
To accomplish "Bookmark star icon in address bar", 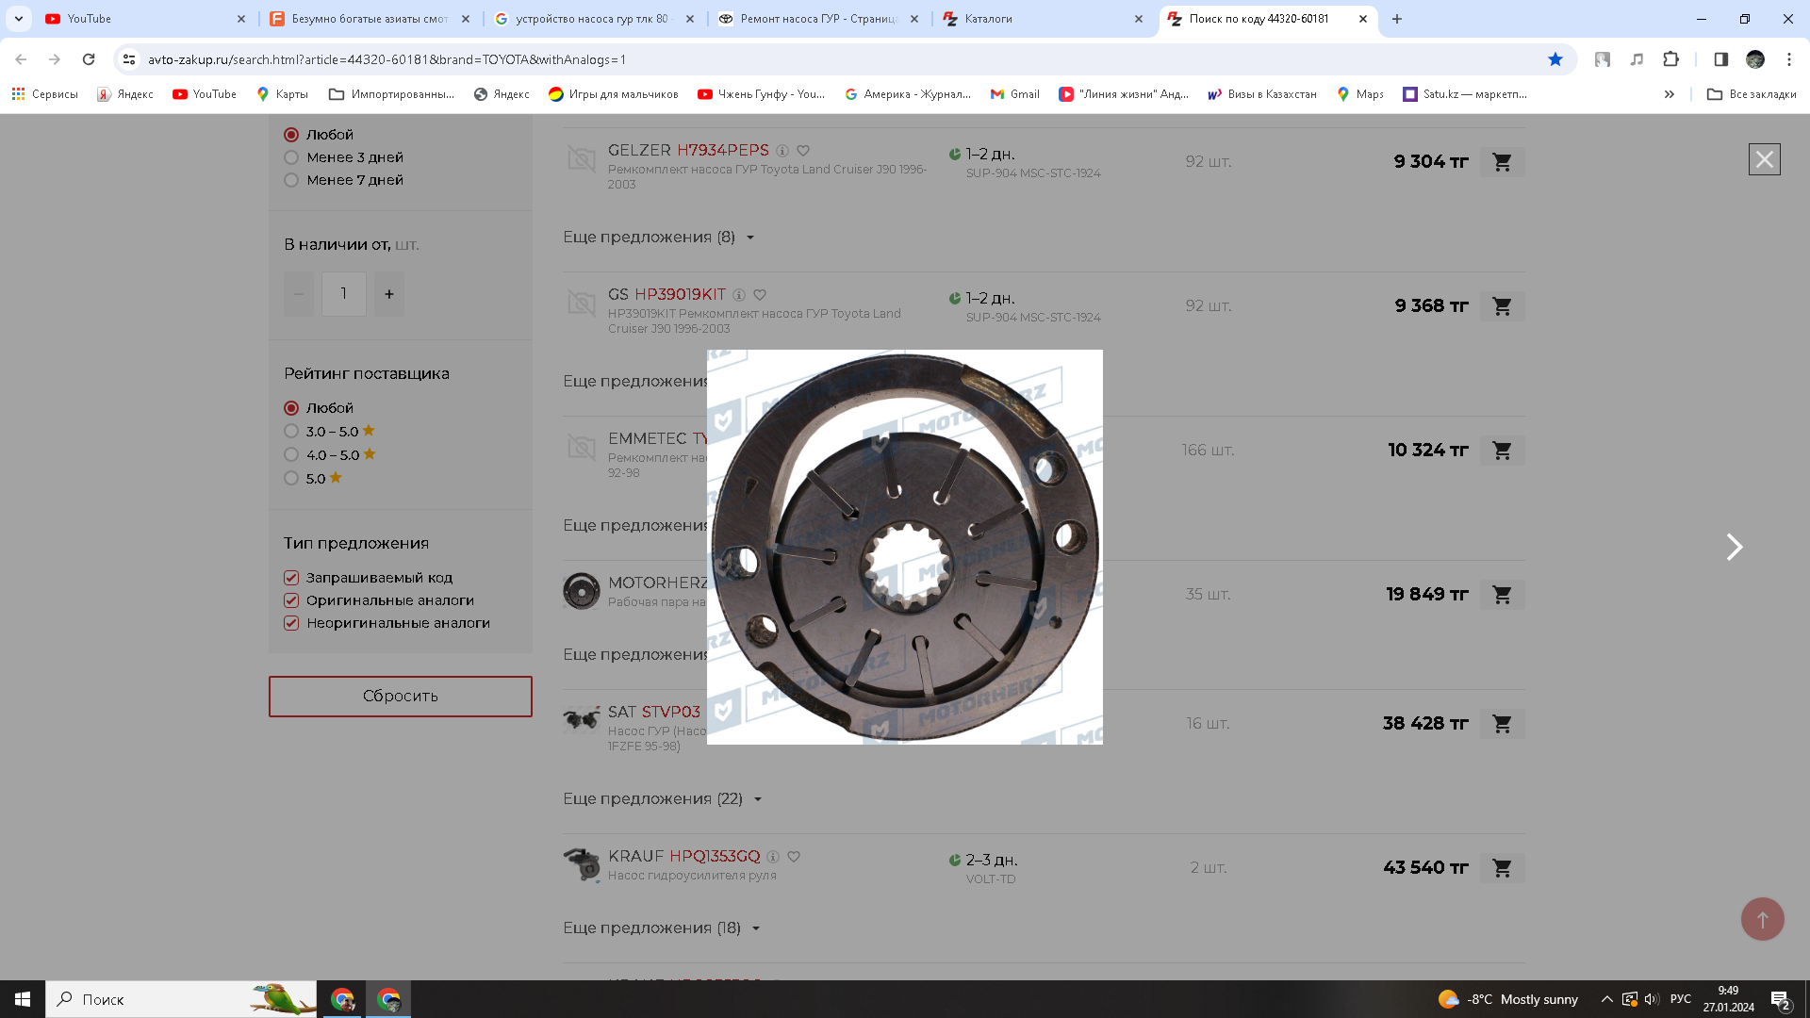I will pos(1555,59).
